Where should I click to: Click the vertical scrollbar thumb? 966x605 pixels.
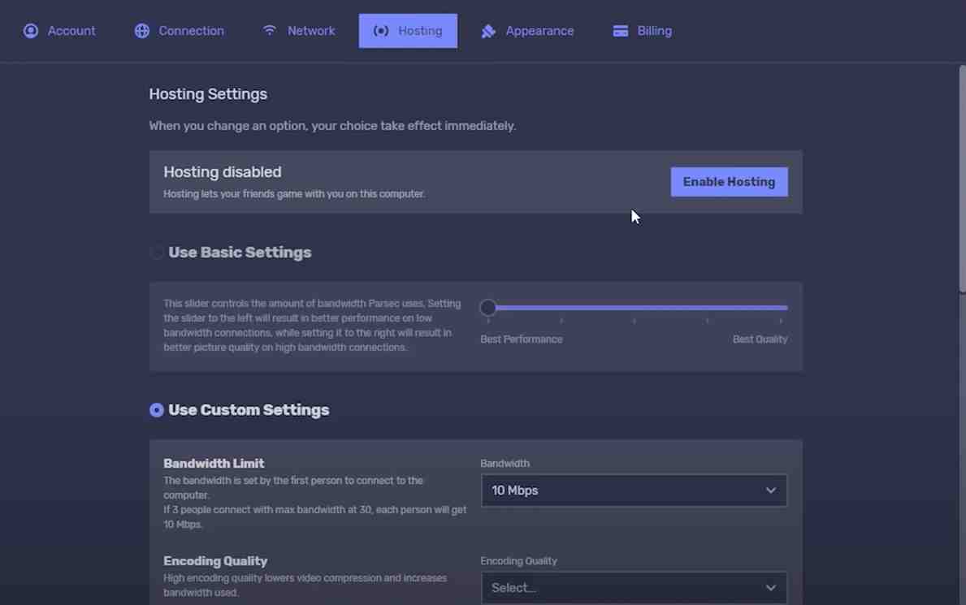962,179
